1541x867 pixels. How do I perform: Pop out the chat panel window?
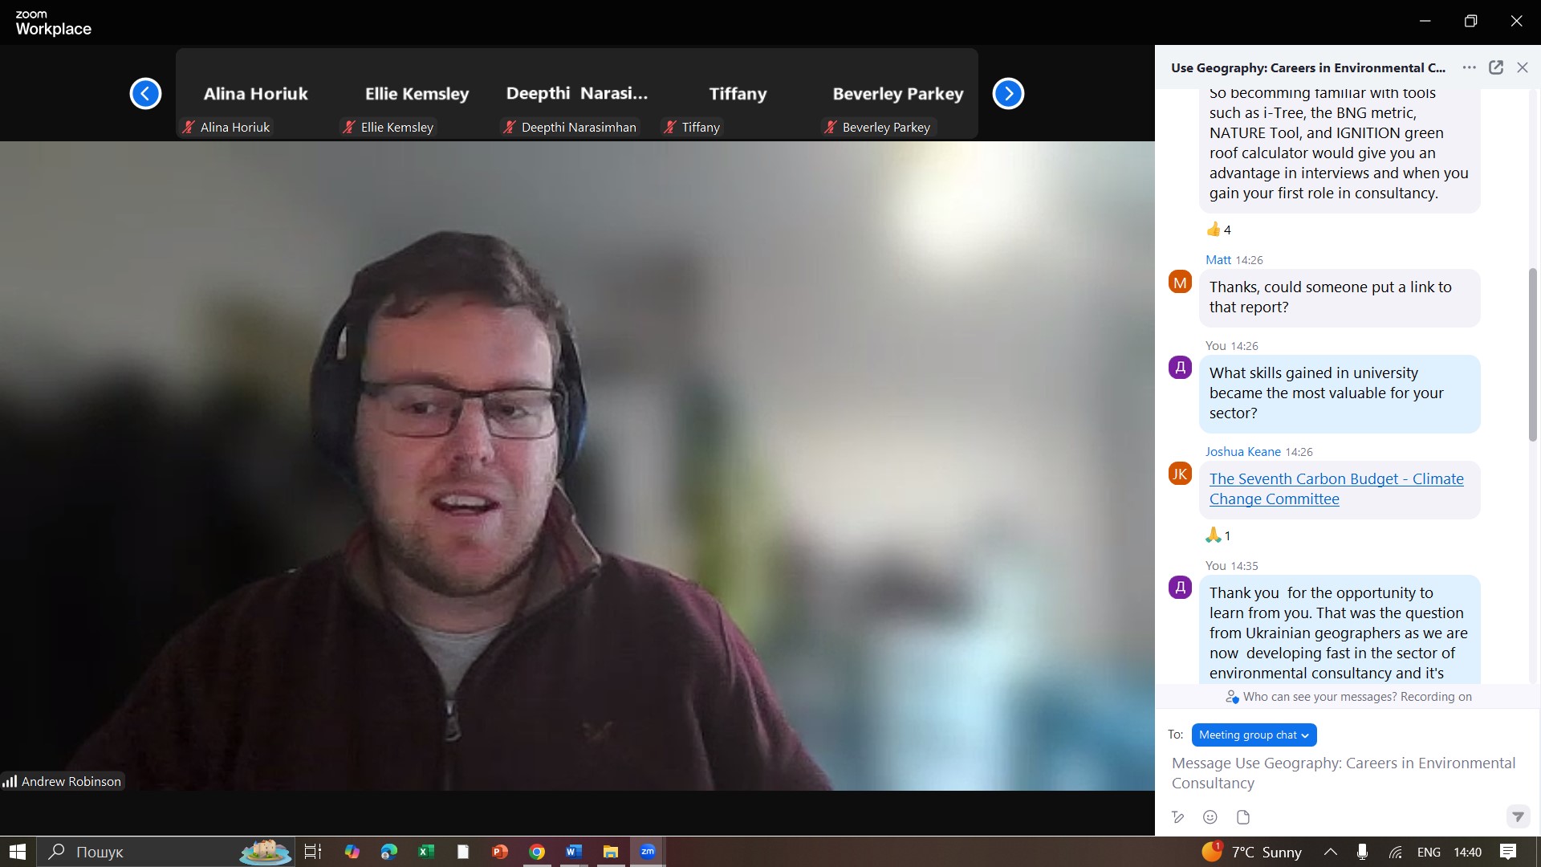pyautogui.click(x=1496, y=67)
